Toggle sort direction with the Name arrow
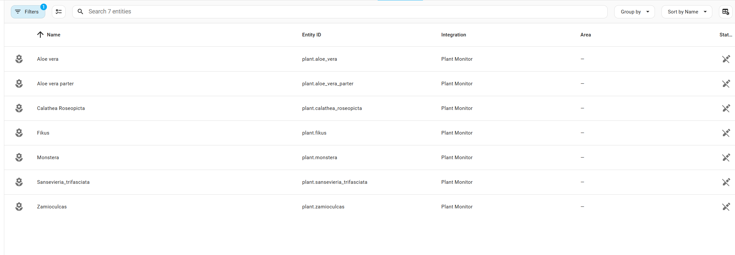735x255 pixels. pyautogui.click(x=40, y=35)
